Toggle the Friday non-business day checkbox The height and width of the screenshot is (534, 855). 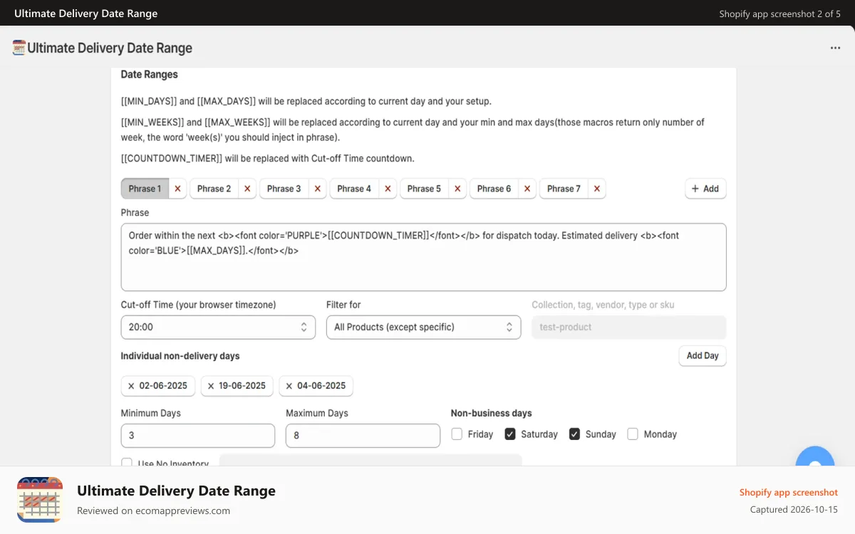click(457, 434)
